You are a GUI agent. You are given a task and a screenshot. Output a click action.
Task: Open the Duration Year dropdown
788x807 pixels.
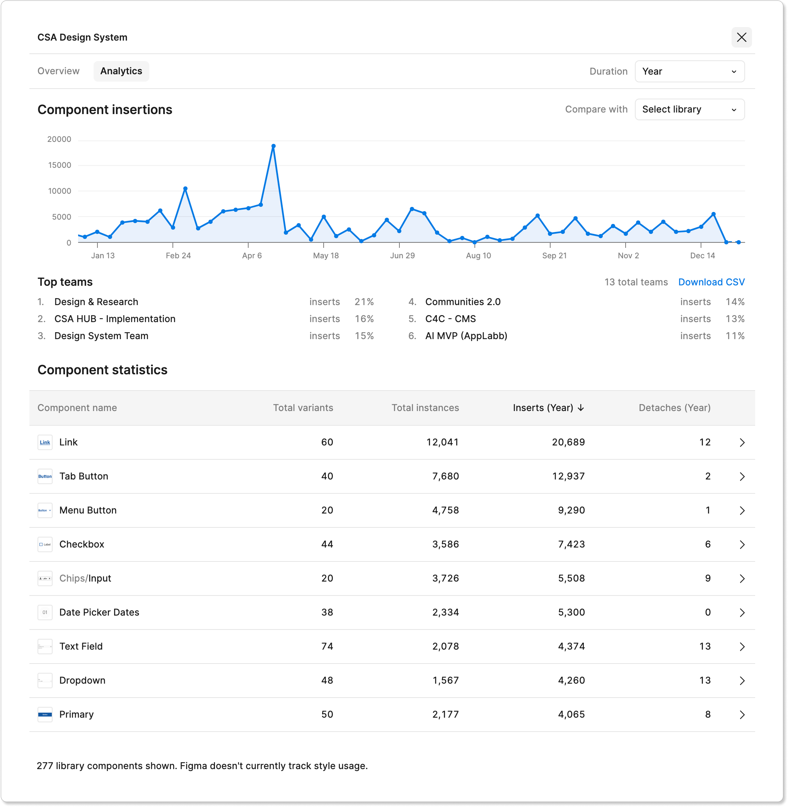(x=689, y=71)
